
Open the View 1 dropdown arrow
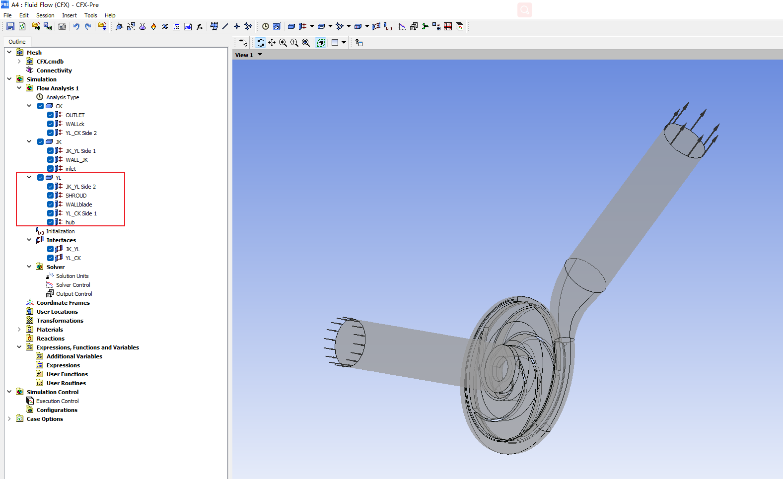click(260, 55)
